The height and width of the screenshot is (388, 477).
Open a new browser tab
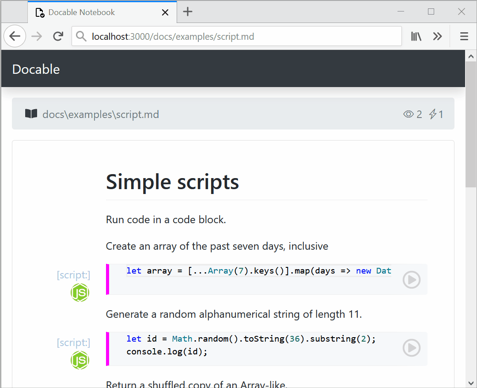pos(188,12)
